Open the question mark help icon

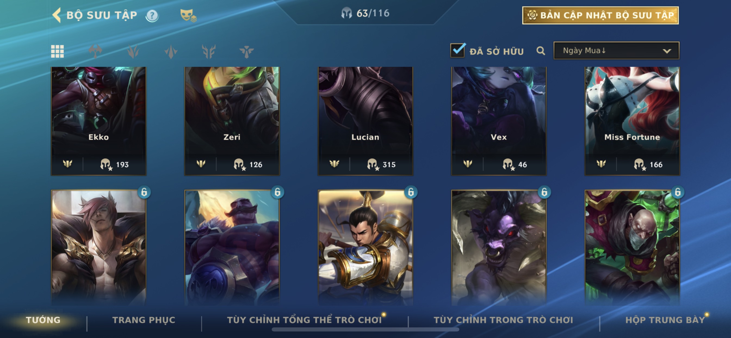pyautogui.click(x=152, y=16)
